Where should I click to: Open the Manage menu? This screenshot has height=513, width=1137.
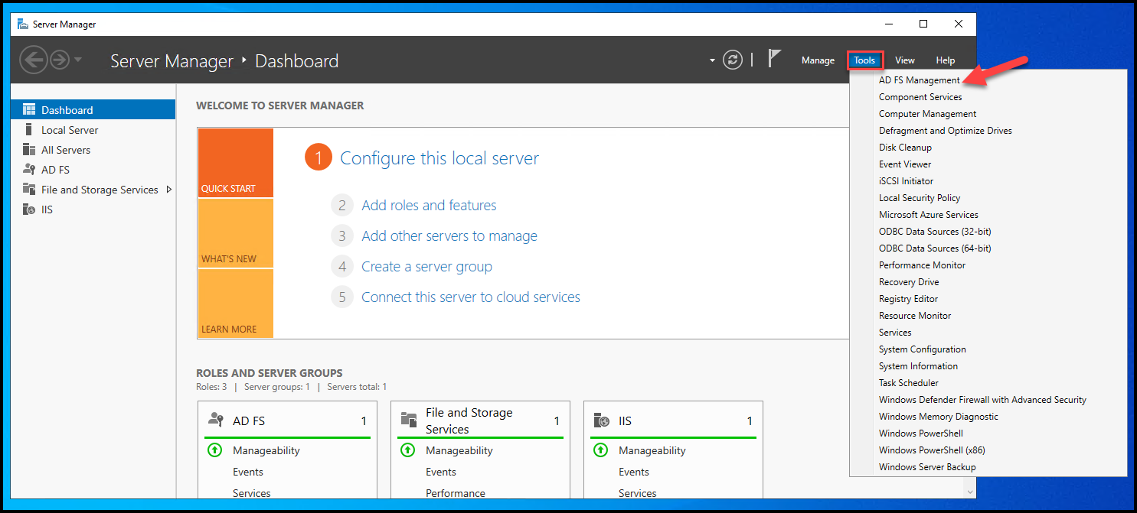pyautogui.click(x=818, y=60)
